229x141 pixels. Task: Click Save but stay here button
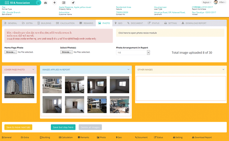[63, 127]
